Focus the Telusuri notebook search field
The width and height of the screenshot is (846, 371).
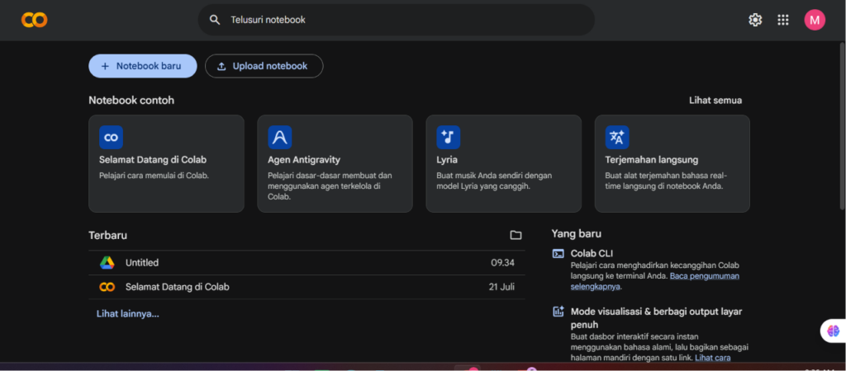[x=397, y=20]
